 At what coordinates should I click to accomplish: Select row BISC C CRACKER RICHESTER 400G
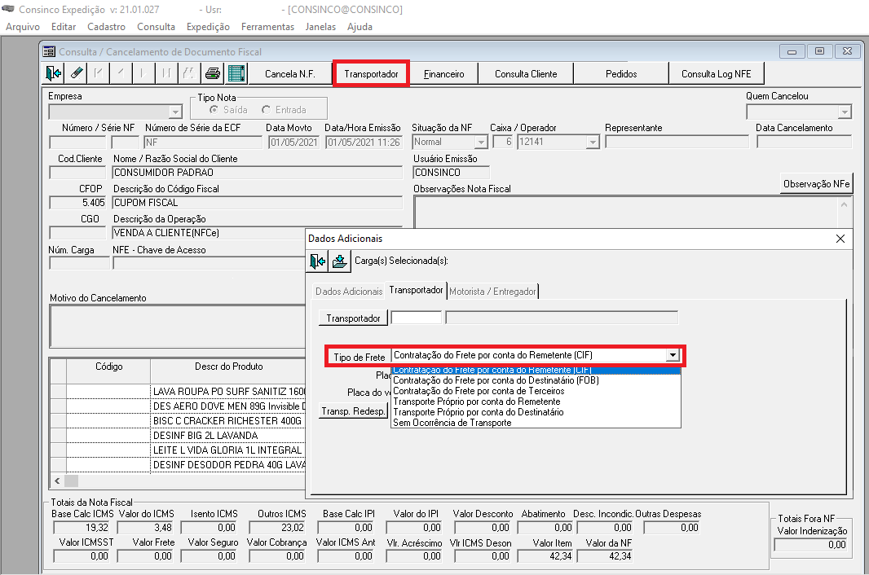pyautogui.click(x=227, y=421)
